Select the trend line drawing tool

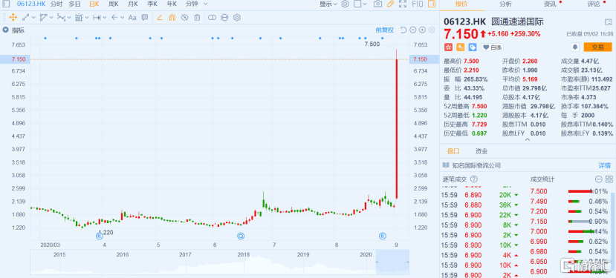pyautogui.click(x=25, y=17)
